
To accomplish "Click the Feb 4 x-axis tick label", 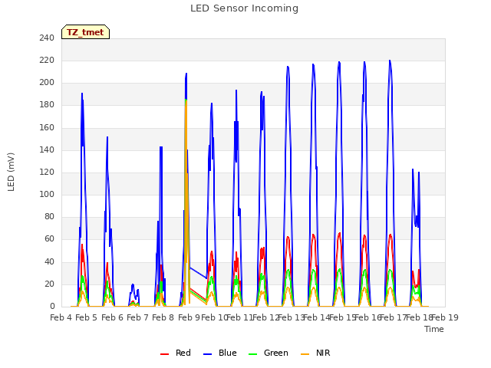I will pyautogui.click(x=61, y=317).
